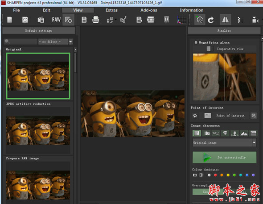Click the export share icon
The height and width of the screenshot is (204, 263).
tap(123, 20)
